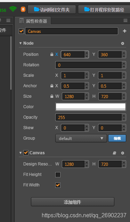Disable the Fit Width checkbox

click(58, 185)
